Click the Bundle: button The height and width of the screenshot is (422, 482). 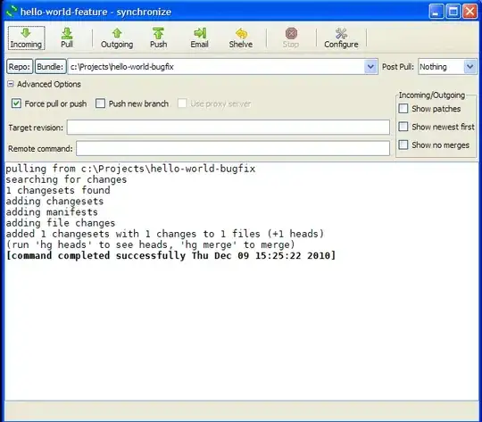pos(50,67)
